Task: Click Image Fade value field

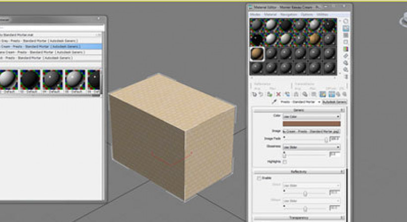Action: (335, 139)
